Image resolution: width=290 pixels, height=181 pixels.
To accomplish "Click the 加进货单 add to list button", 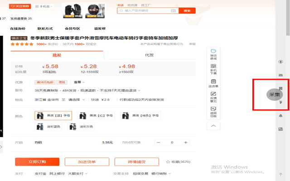I will (87, 162).
